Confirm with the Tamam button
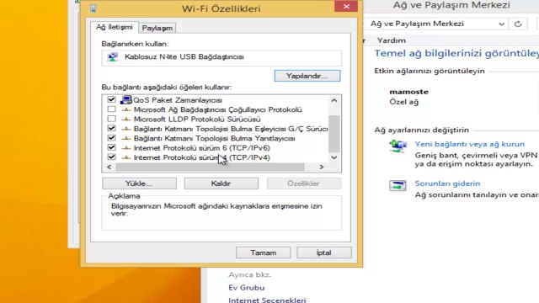 (x=264, y=252)
